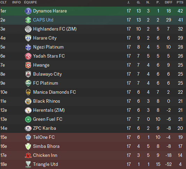Click the Green Fuel FC logo
Image resolution: width=186 pixels, height=169 pixels.
click(28, 119)
